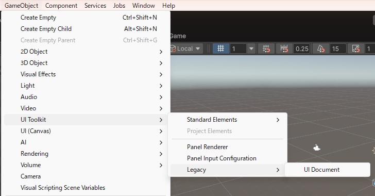Open the Jobs menu

[119, 6]
